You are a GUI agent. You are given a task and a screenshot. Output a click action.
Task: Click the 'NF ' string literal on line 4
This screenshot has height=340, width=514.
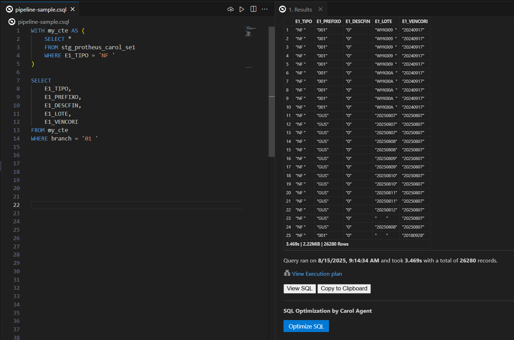tap(107, 56)
